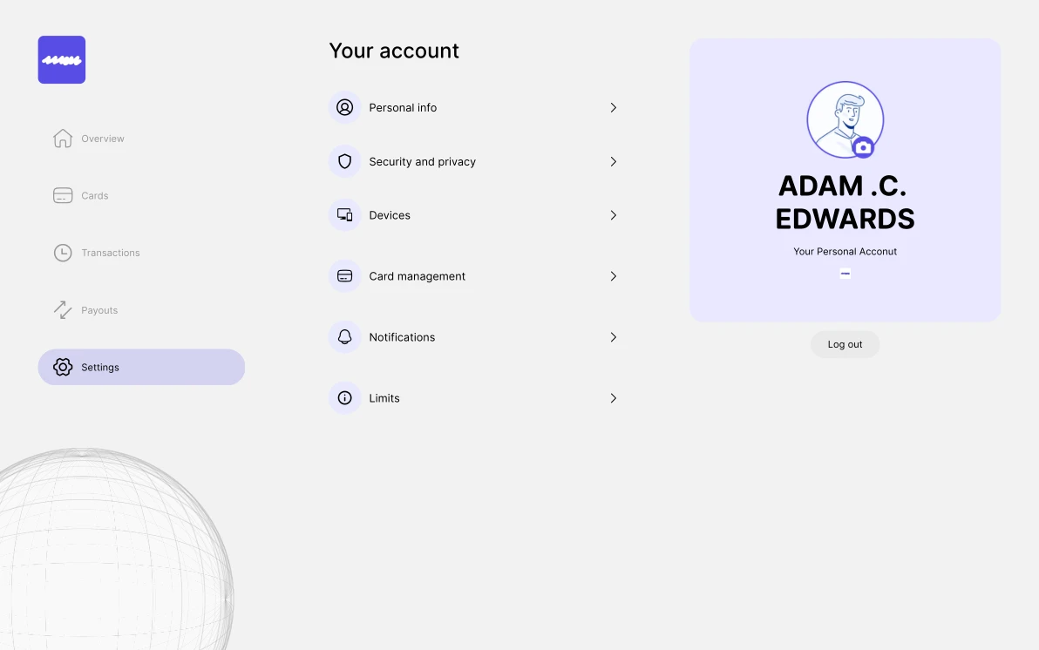Image resolution: width=1039 pixels, height=650 pixels.
Task: Click the purple app logo
Action: click(x=62, y=60)
